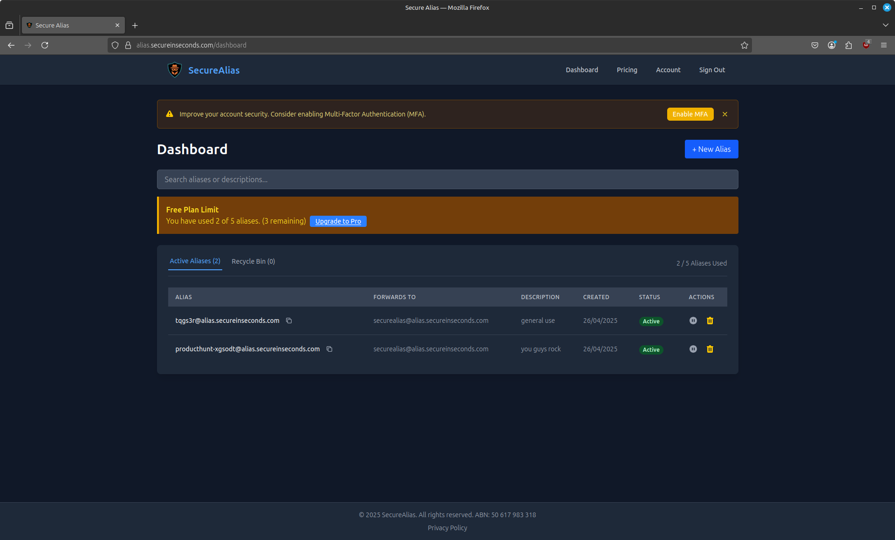Click the 'general use' description
Image resolution: width=895 pixels, height=540 pixels.
click(538, 321)
